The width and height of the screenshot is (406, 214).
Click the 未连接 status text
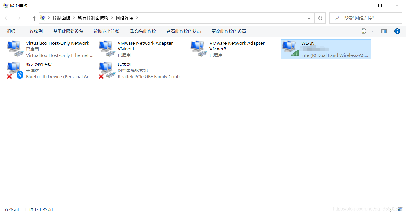(32, 71)
